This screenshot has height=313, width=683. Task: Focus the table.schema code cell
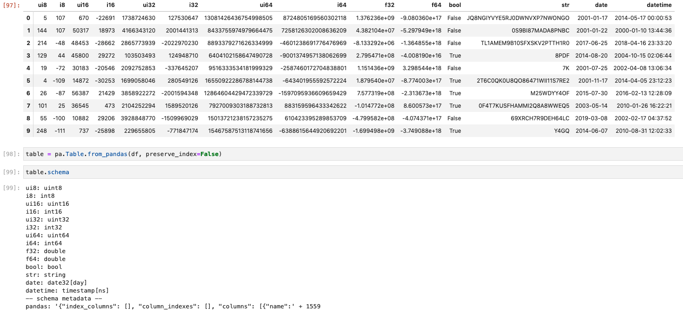(353, 172)
